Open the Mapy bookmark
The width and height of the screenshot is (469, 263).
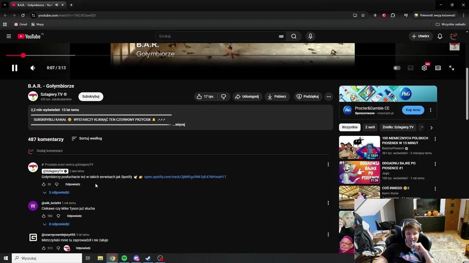pyautogui.click(x=37, y=24)
